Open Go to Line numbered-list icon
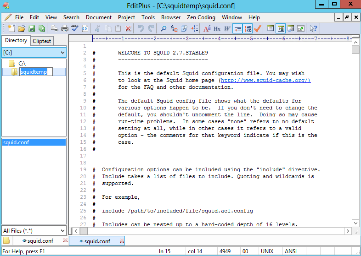The image size is (361, 256). click(194, 28)
